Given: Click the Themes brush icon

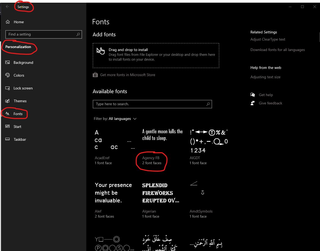Looking at the screenshot, I should (8, 101).
